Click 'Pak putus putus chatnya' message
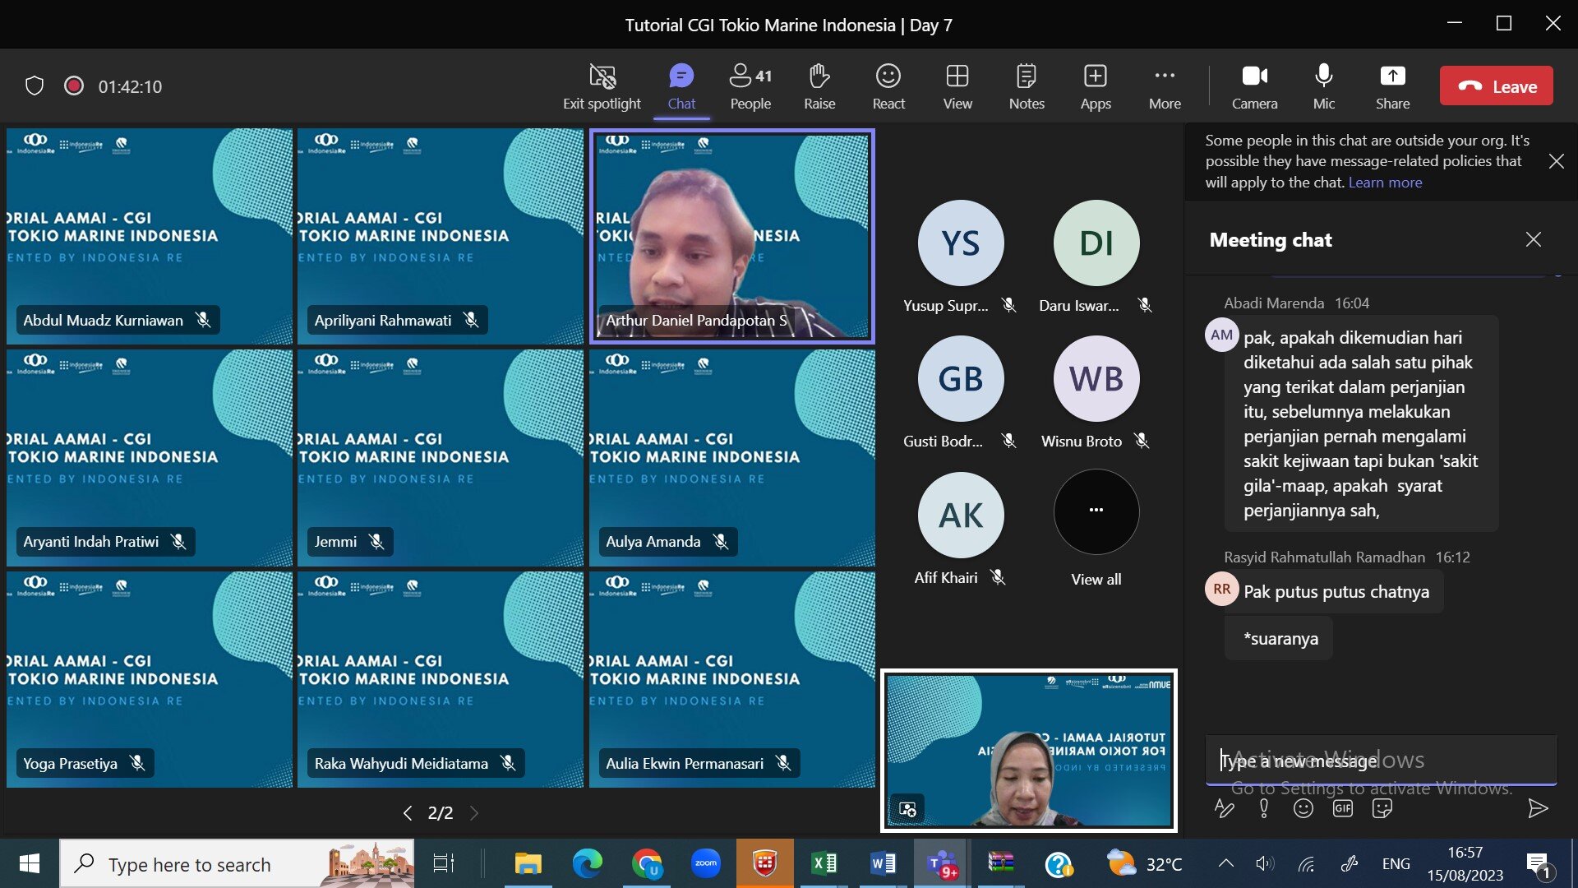Screen dimensions: 1578x888 [x=1336, y=592]
